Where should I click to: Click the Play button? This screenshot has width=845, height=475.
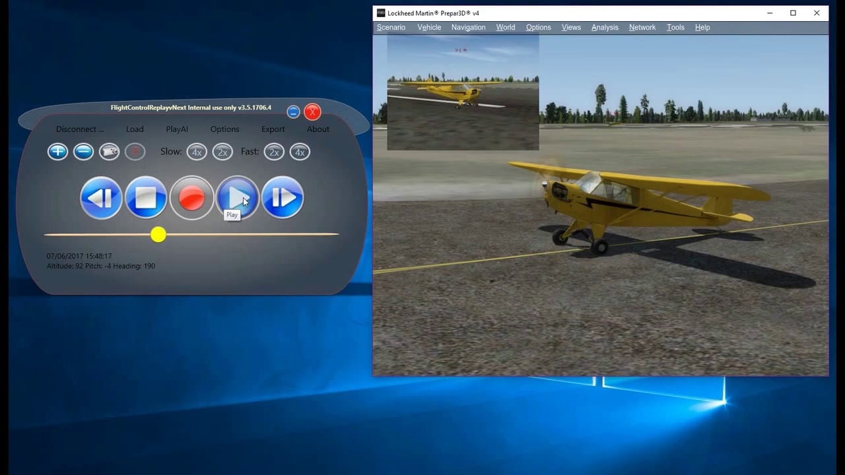[x=237, y=197]
